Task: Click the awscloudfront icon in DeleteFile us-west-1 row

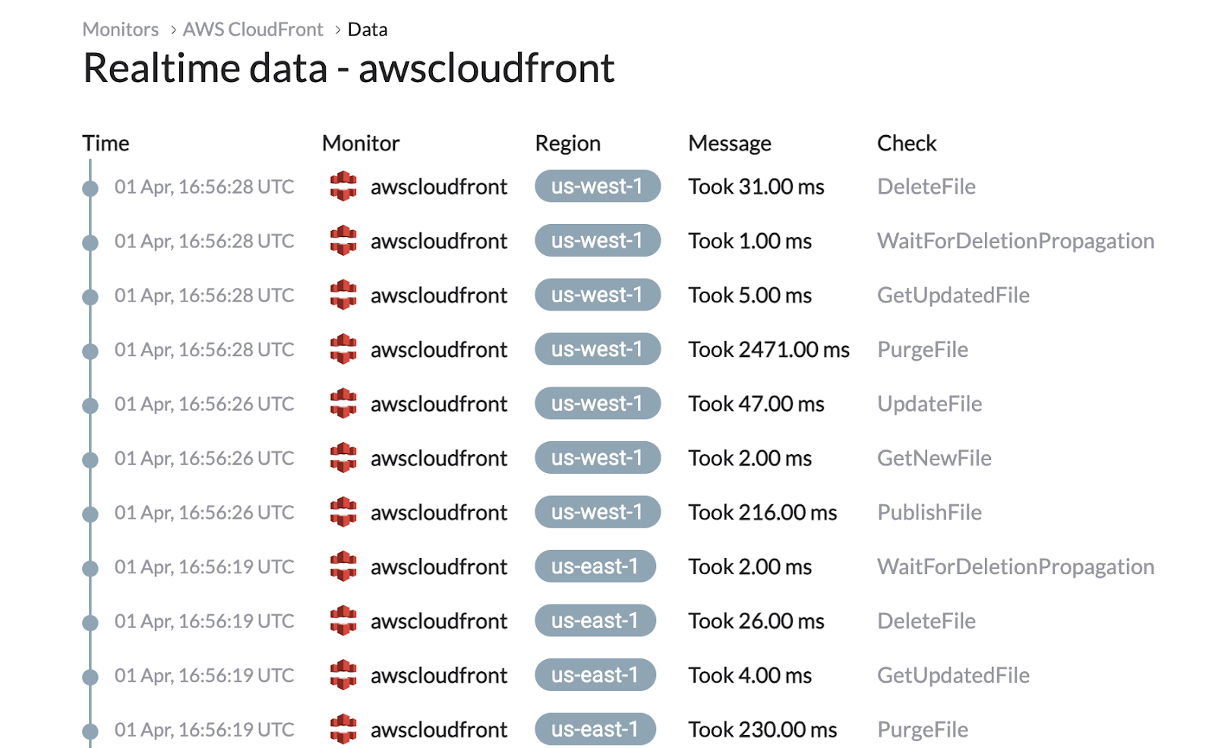Action: pos(343,186)
